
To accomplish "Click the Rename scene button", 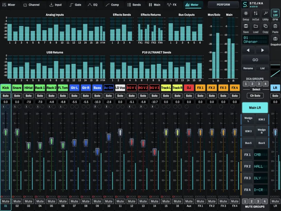I will pos(248,68).
